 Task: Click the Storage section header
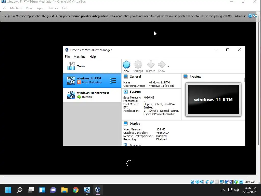(135, 145)
